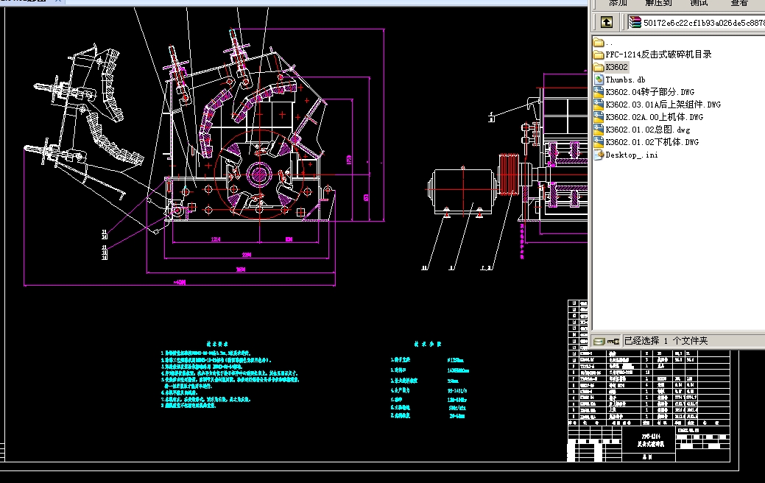Click the archive path address field
This screenshot has height=483, width=765.
coord(697,22)
